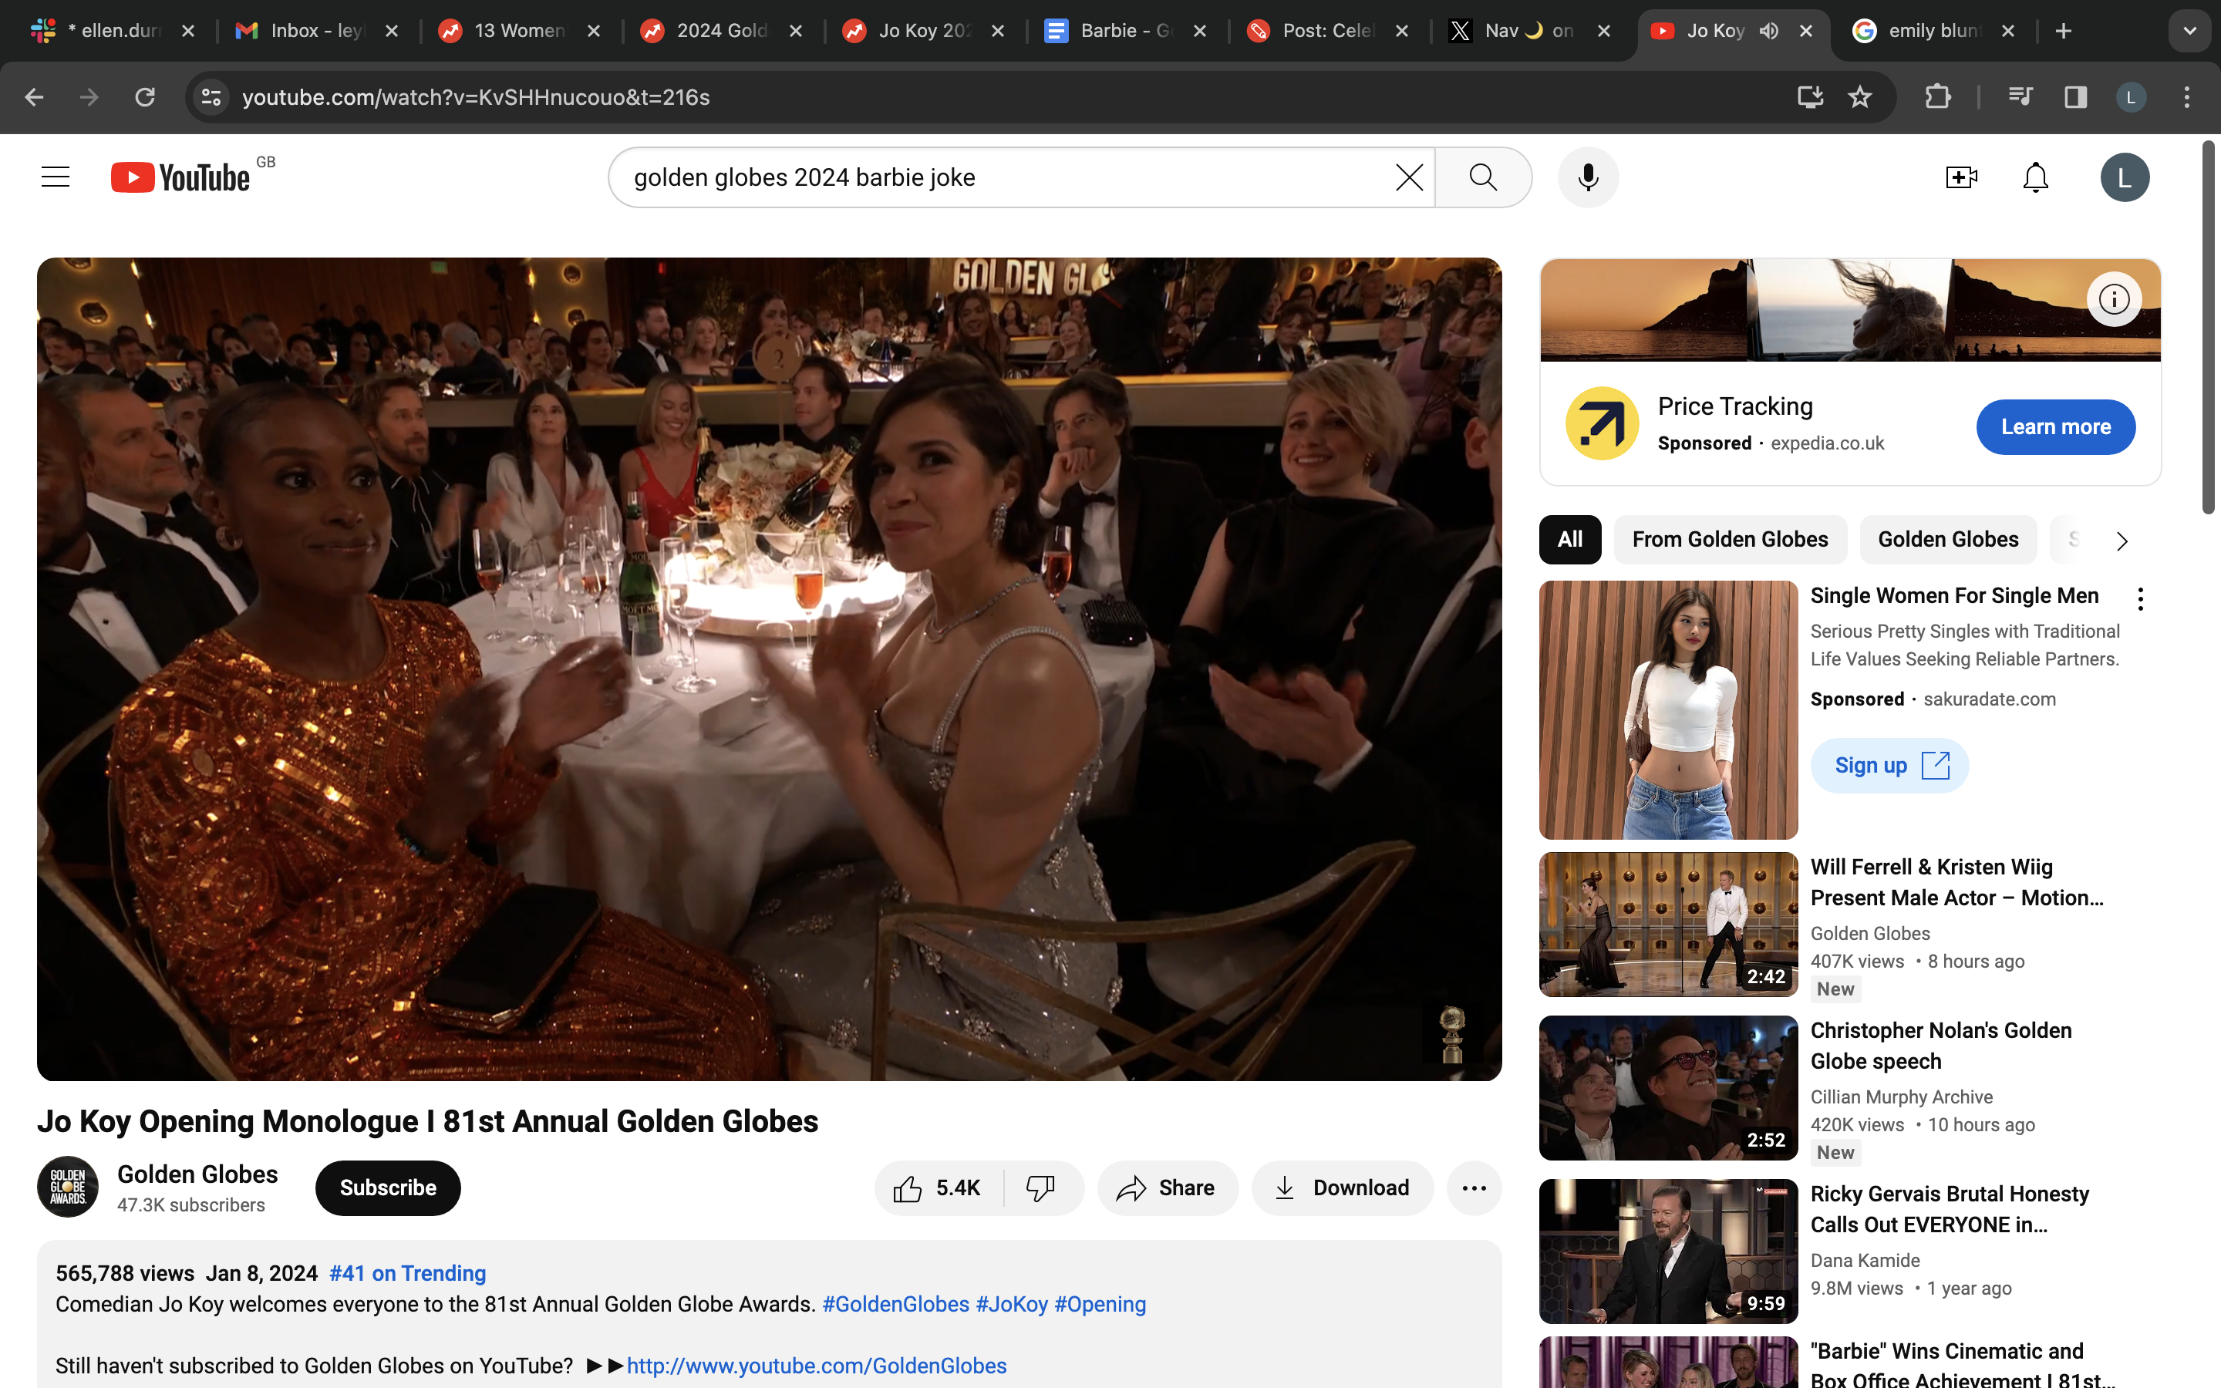Image resolution: width=2221 pixels, height=1388 pixels.
Task: Open the YouTube notifications bell
Action: point(2034,177)
